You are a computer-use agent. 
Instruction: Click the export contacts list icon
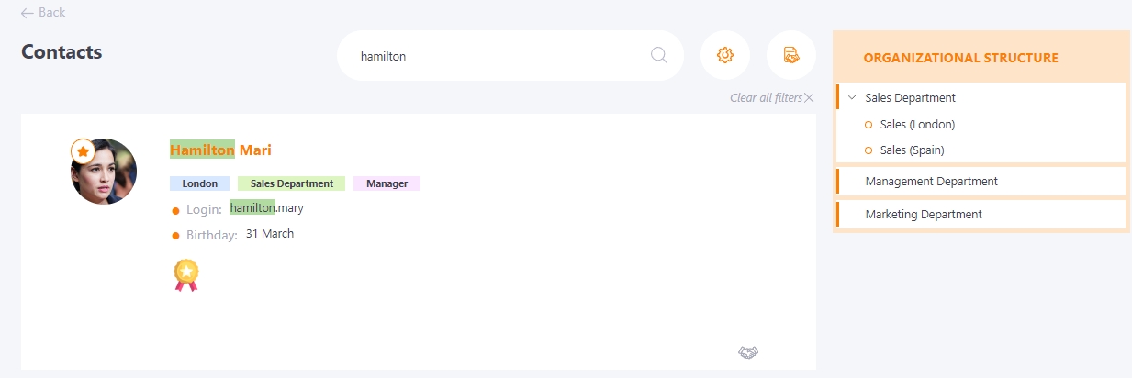(790, 55)
